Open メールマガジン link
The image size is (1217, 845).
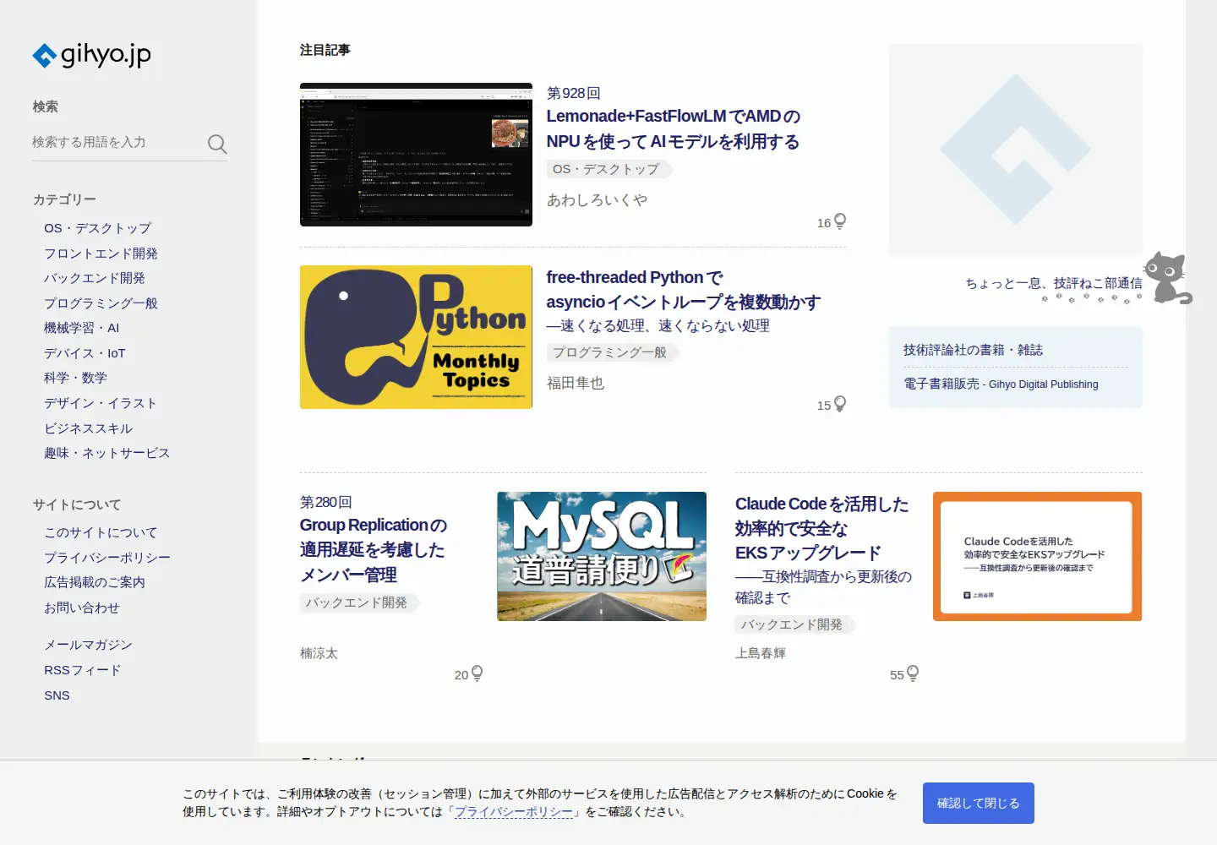pyautogui.click(x=88, y=645)
